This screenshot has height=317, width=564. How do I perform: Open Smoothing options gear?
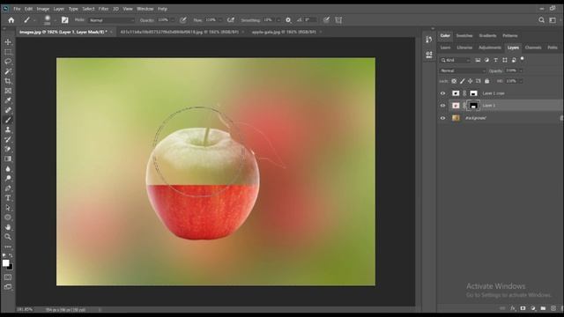coord(288,20)
